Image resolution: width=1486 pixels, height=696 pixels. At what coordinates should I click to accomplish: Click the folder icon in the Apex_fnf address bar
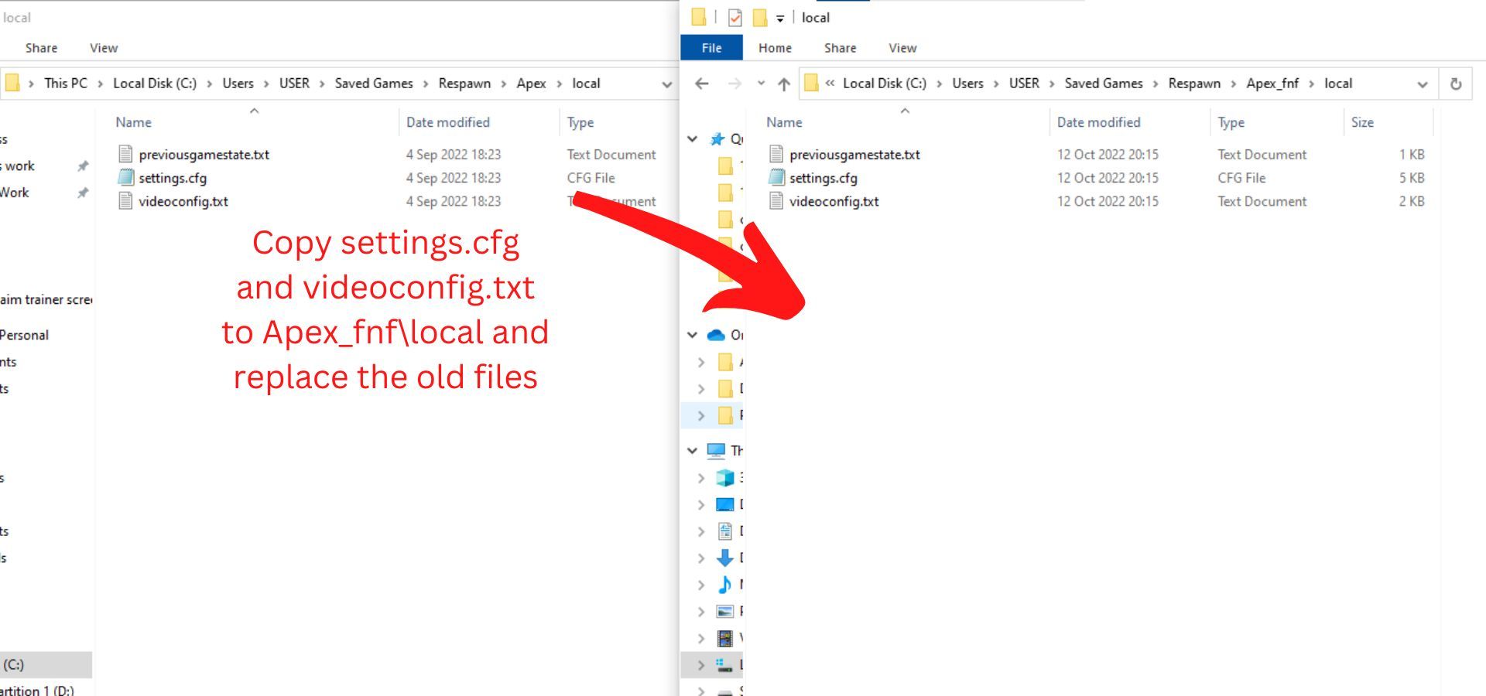click(811, 83)
